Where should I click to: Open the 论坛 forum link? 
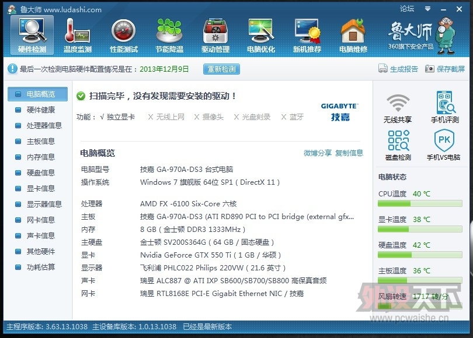407,9
